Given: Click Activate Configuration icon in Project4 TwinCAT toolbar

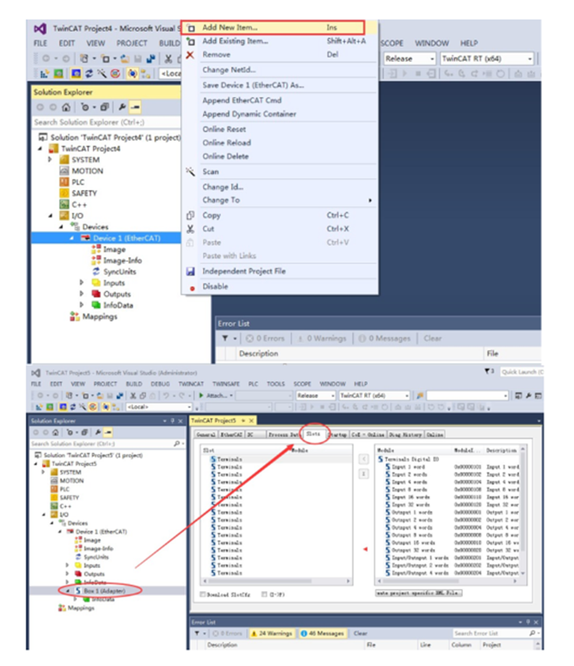Looking at the screenshot, I should pos(44,74).
